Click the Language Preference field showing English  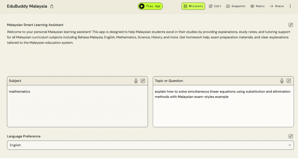(x=146, y=145)
